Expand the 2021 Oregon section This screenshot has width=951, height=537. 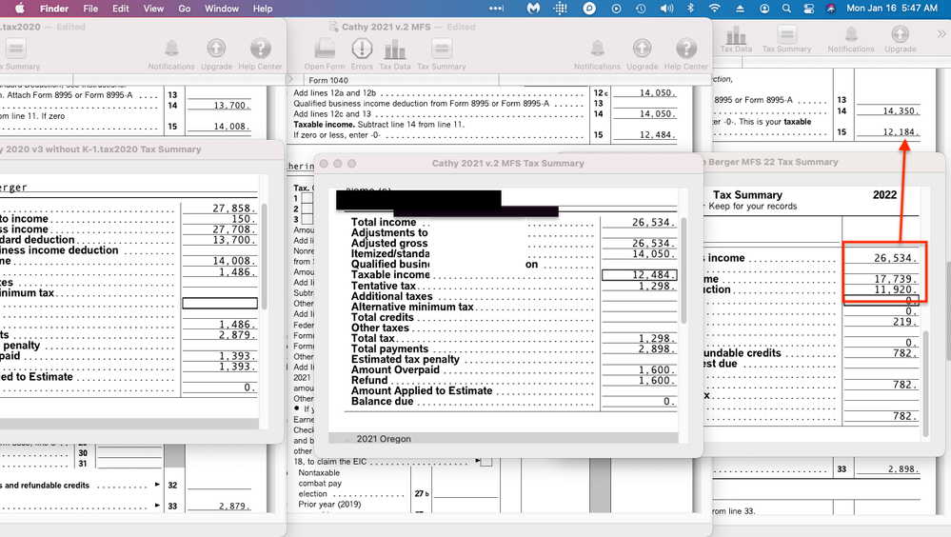[x=348, y=439]
